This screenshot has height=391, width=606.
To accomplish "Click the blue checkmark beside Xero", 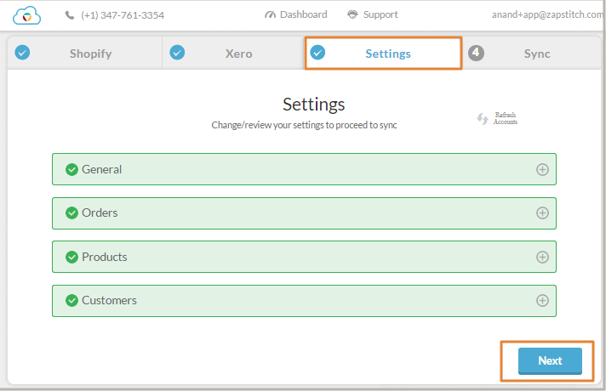I will pyautogui.click(x=177, y=53).
